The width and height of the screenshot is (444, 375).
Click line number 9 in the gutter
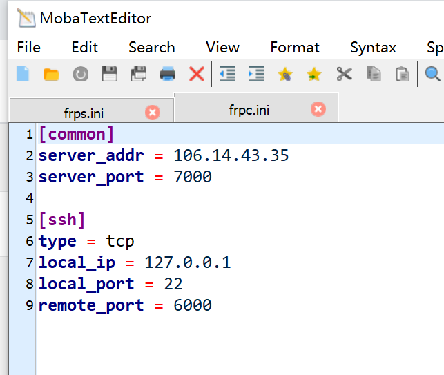pyautogui.click(x=30, y=306)
